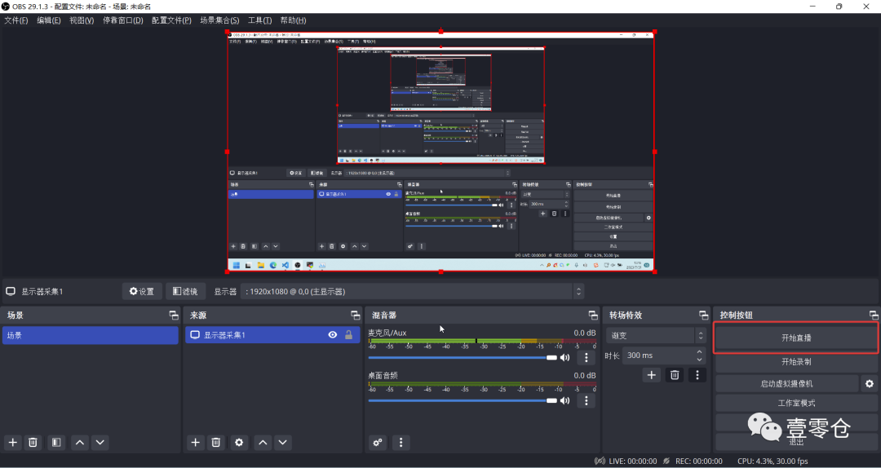Image resolution: width=881 pixels, height=468 pixels.
Task: Open source properties gear in Sources panel
Action: pos(239,442)
